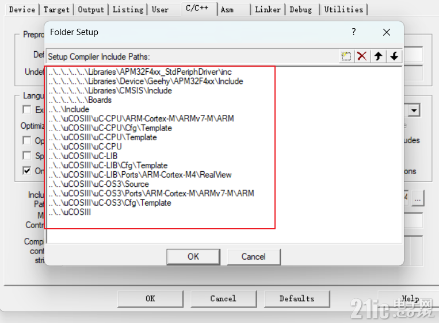Switch to the Listing tab
This screenshot has width=439, height=323.
pyautogui.click(x=128, y=10)
